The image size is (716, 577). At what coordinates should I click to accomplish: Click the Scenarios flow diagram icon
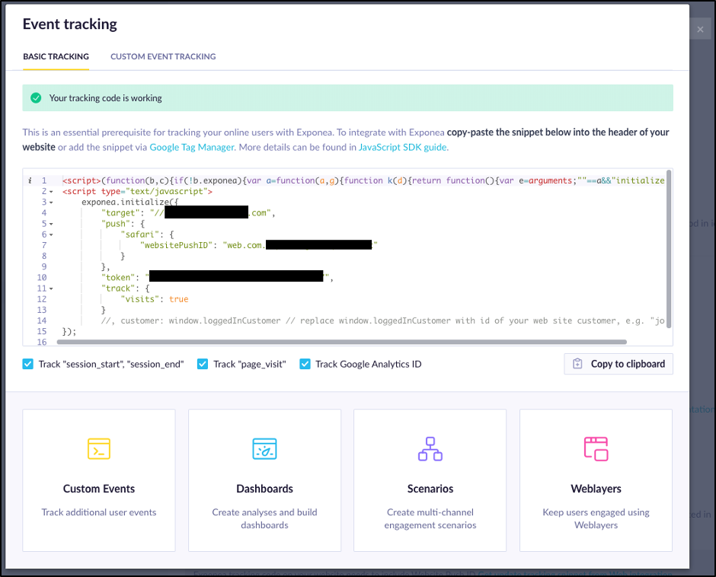click(x=430, y=448)
